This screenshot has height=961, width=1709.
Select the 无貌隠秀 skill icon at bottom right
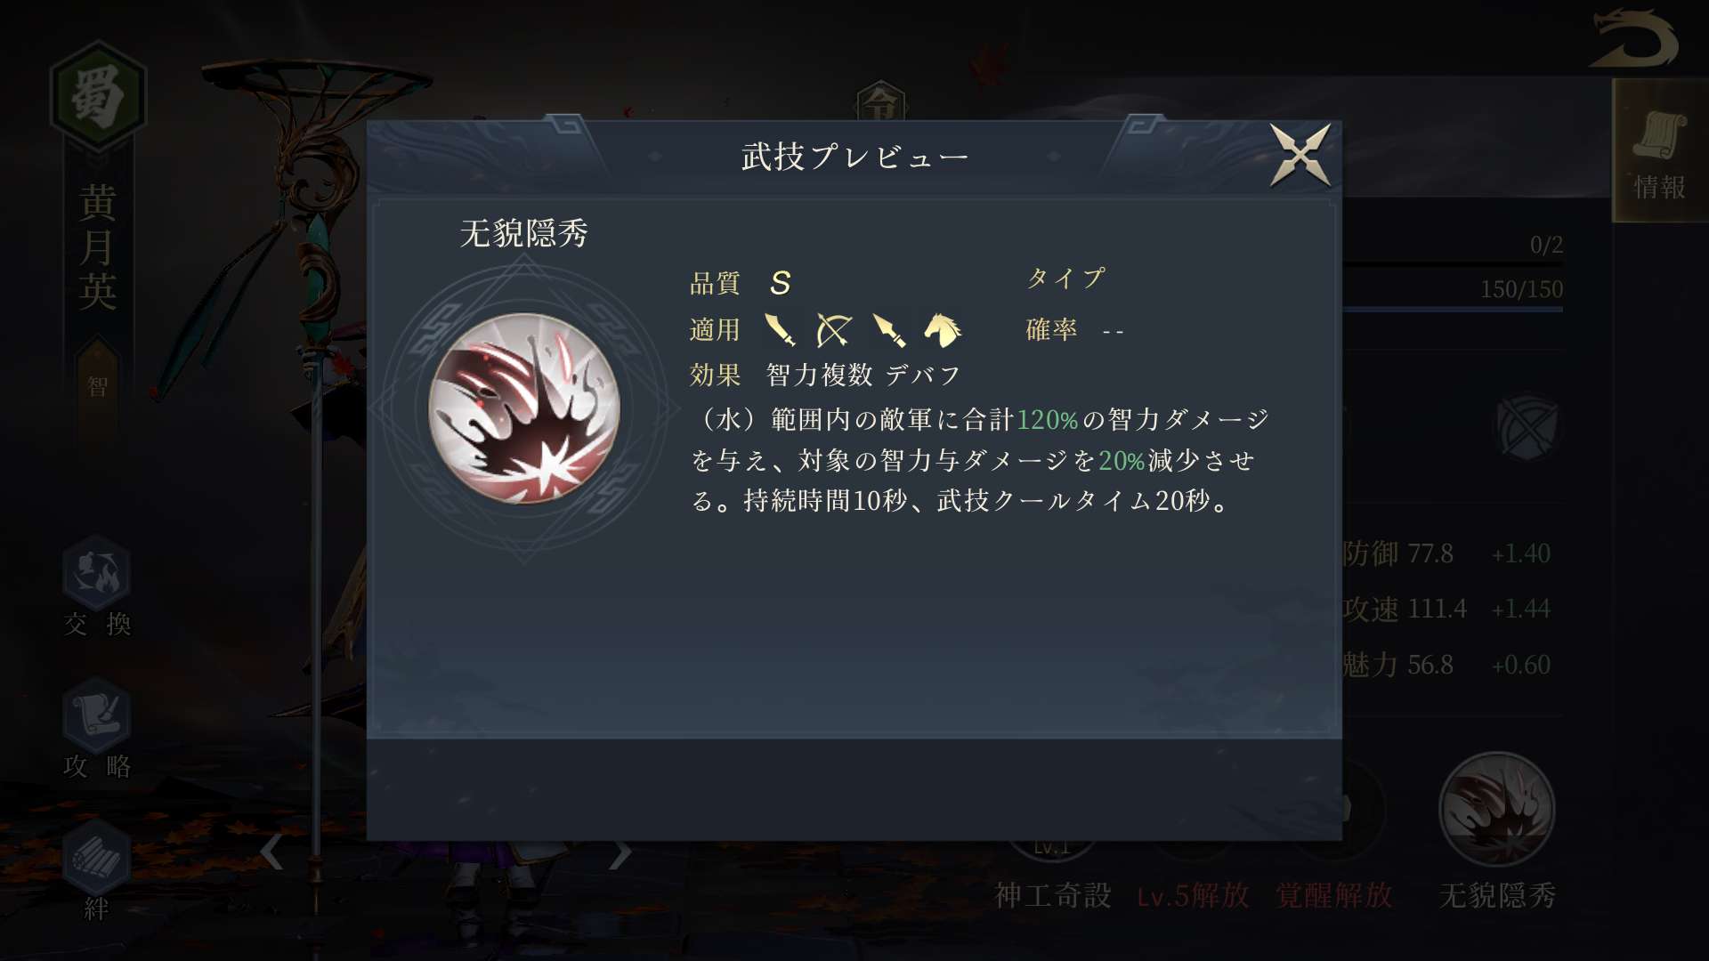tap(1497, 810)
